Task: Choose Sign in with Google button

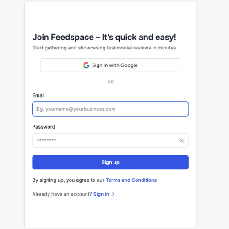Action: 110,65
